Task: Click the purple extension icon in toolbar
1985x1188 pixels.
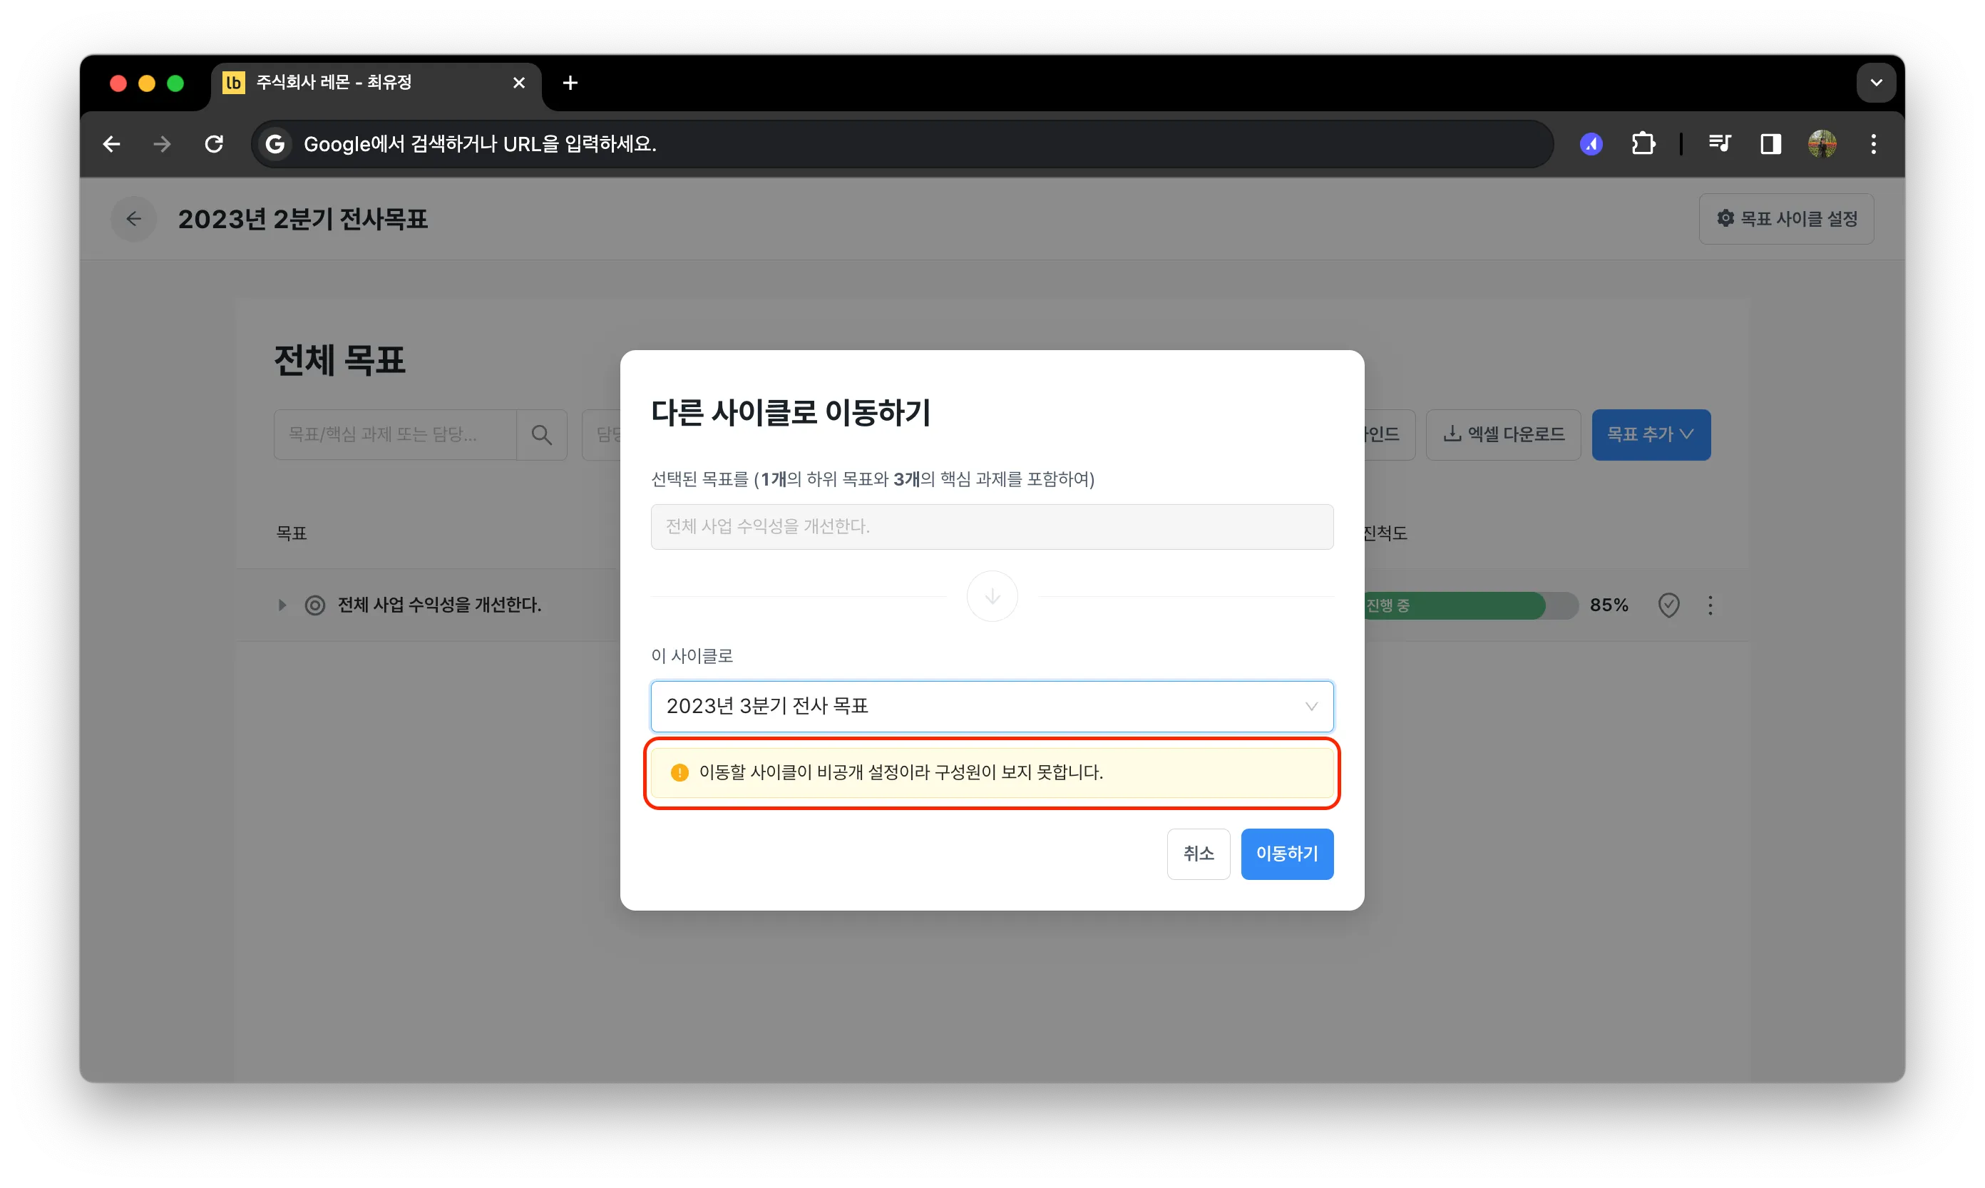Action: (x=1591, y=144)
